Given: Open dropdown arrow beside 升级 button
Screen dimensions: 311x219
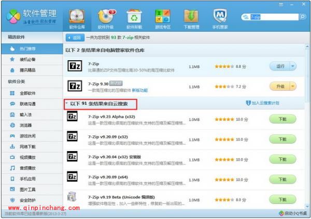Looking at the screenshot, I should point(293,86).
